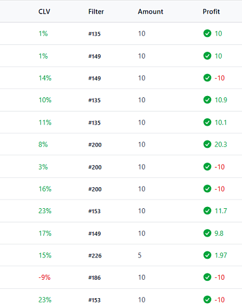Click the Amount column header
This screenshot has width=242, height=308.
click(x=151, y=12)
